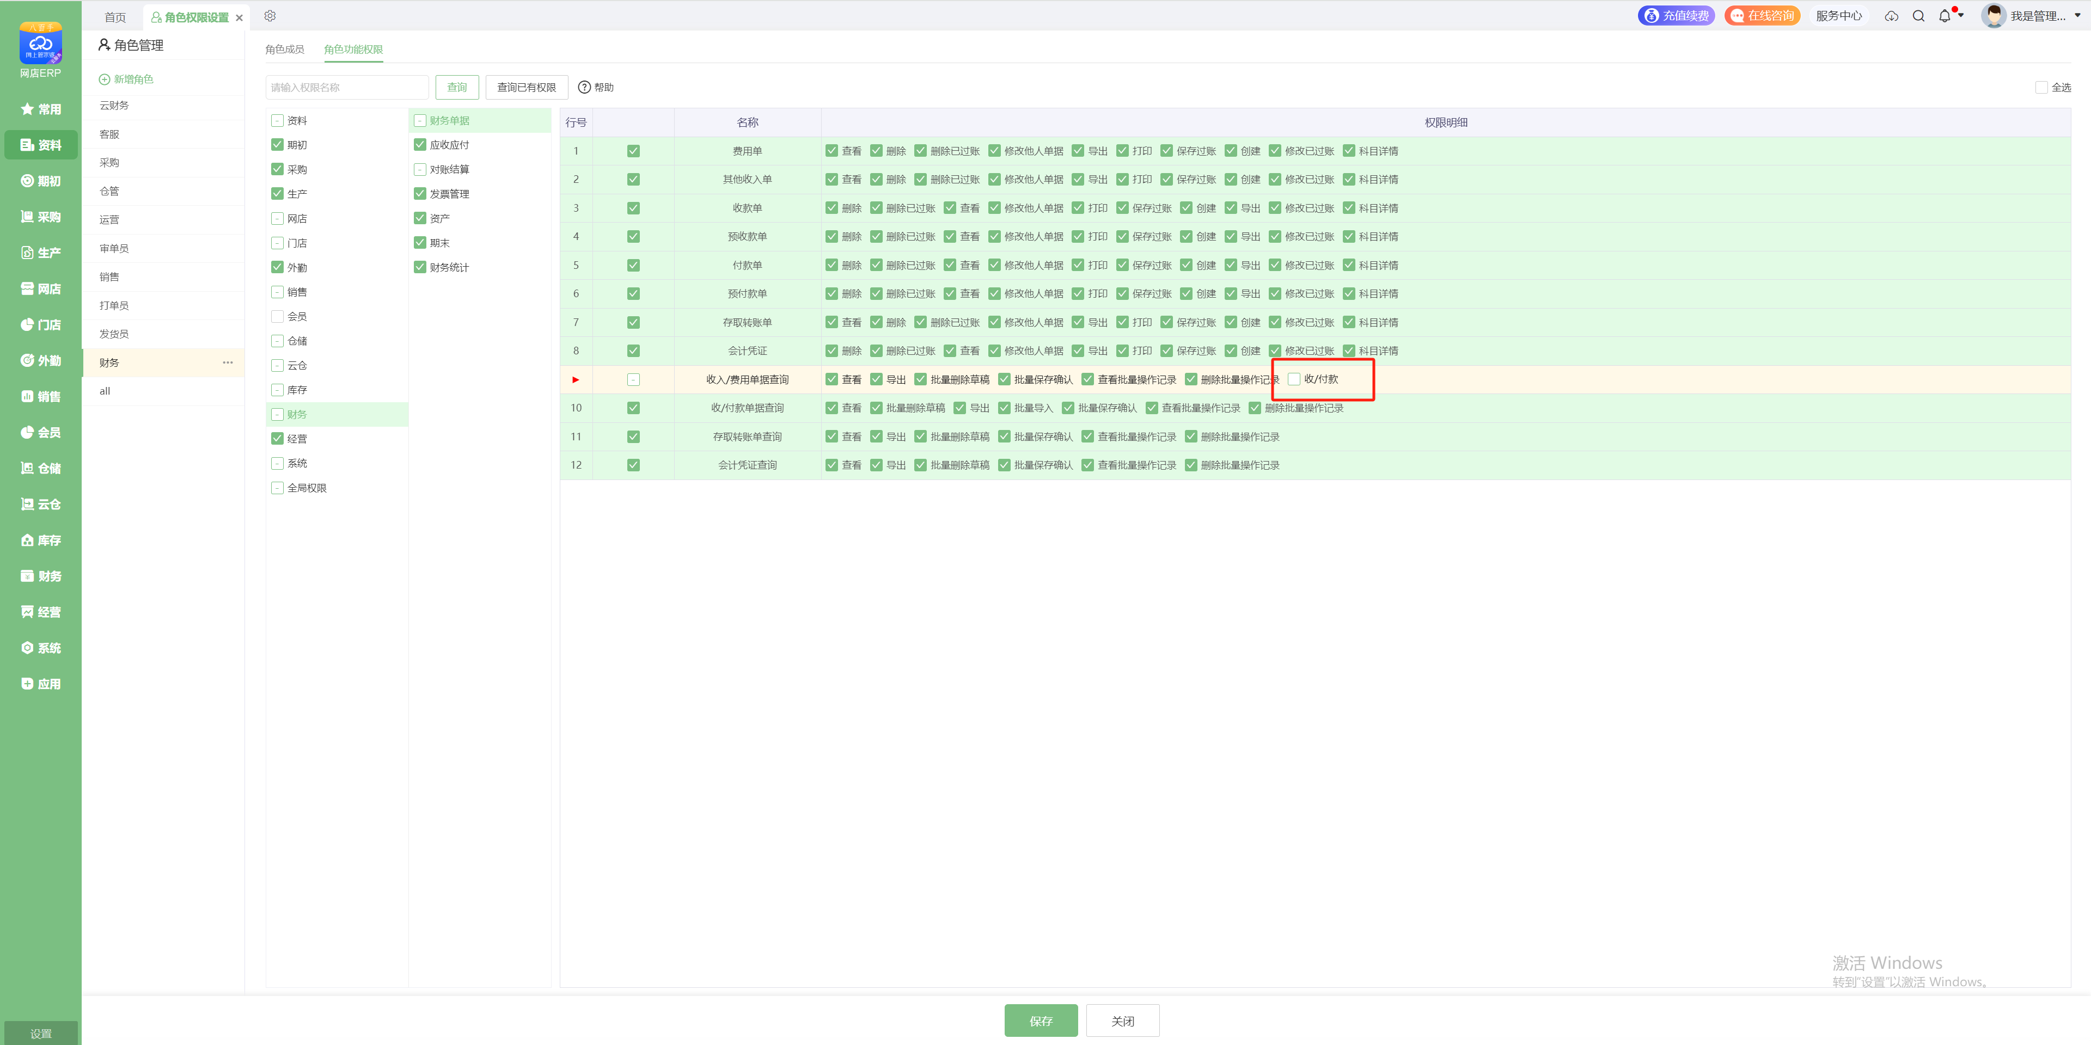Toggle the 应收应付 checkbox
Screen dimensions: 2091x1045
coord(420,144)
